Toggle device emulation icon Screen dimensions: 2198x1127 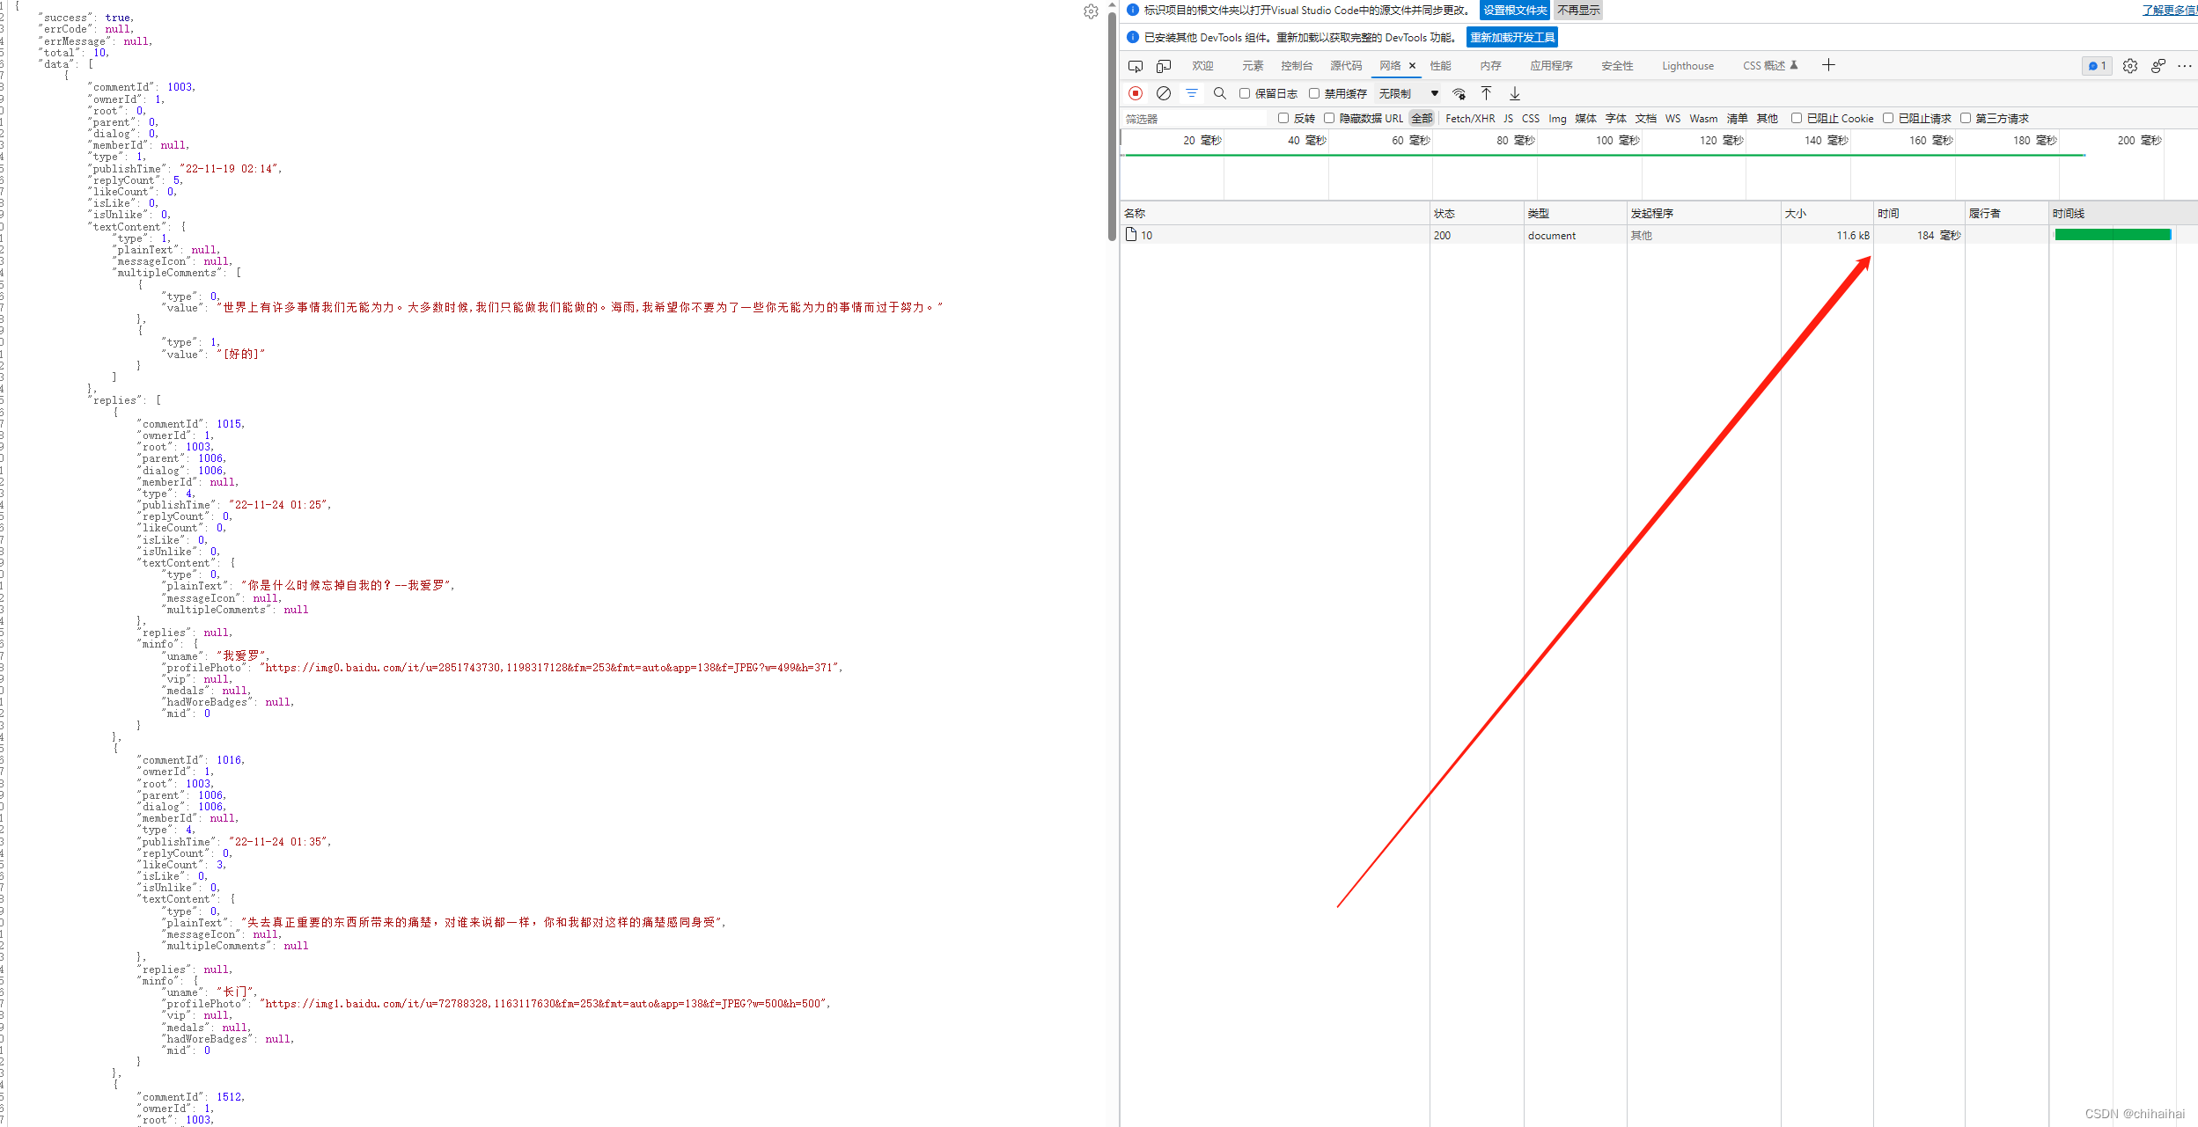[1164, 66]
